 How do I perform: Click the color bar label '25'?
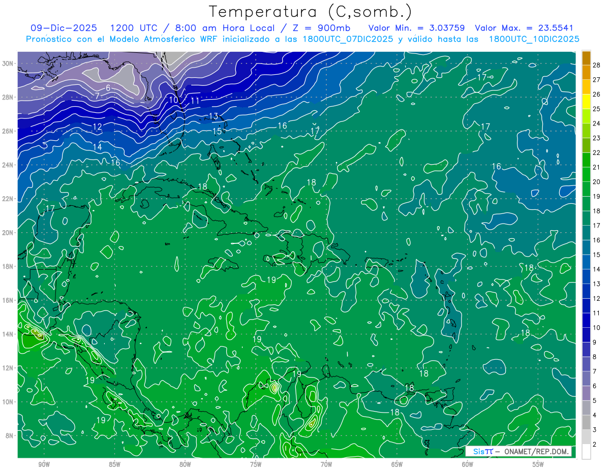click(x=597, y=109)
